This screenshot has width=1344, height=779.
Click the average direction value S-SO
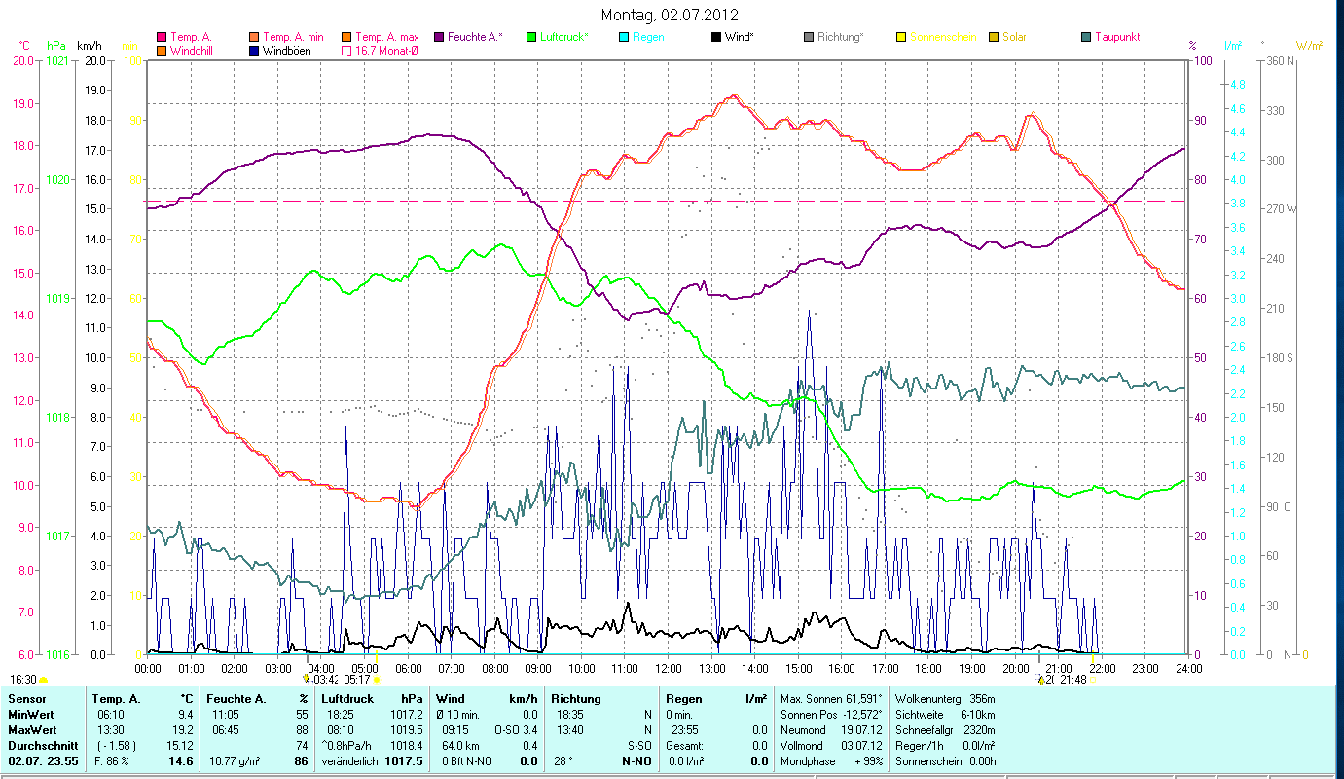pyautogui.click(x=638, y=745)
